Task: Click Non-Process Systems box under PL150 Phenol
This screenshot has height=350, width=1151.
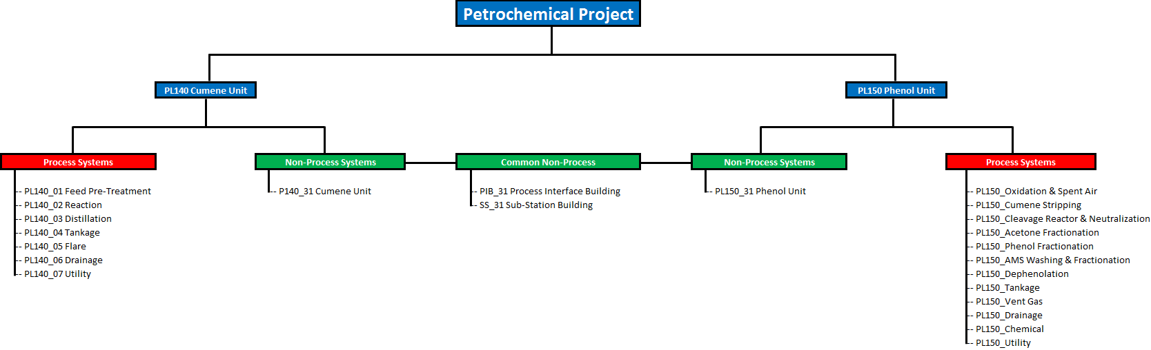Action: pyautogui.click(x=769, y=162)
